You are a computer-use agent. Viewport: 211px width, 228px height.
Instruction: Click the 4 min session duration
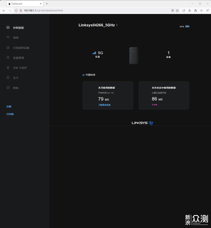tap(154, 105)
